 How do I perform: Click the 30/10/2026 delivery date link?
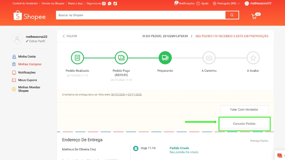pos(118,95)
